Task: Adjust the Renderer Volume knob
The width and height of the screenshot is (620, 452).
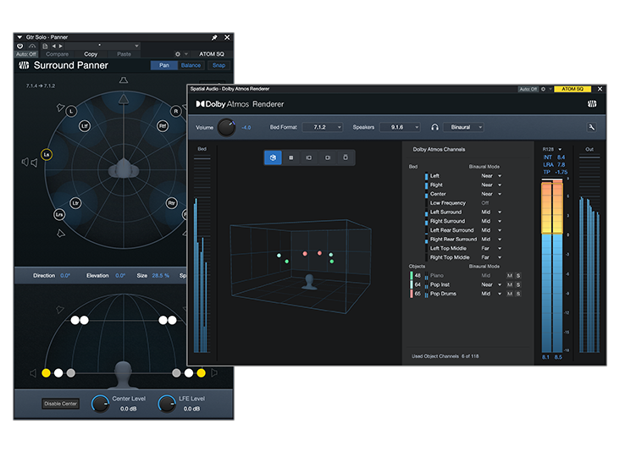Action: click(226, 127)
